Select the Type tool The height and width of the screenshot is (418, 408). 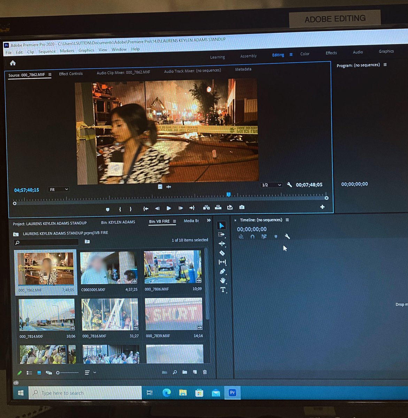pos(223,289)
